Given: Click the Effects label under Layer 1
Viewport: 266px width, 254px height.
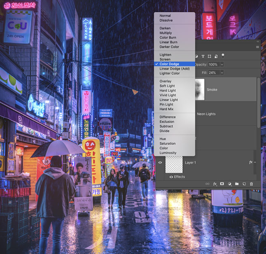Looking at the screenshot, I should point(180,177).
